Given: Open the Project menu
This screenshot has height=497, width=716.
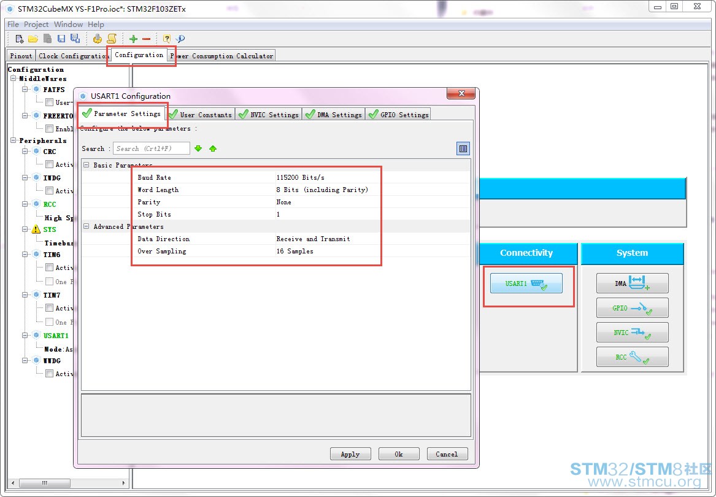Looking at the screenshot, I should pos(36,24).
